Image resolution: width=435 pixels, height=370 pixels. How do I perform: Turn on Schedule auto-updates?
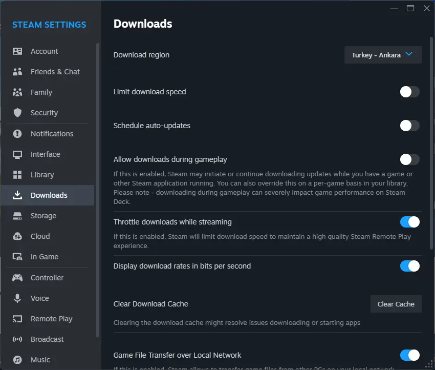(x=409, y=126)
